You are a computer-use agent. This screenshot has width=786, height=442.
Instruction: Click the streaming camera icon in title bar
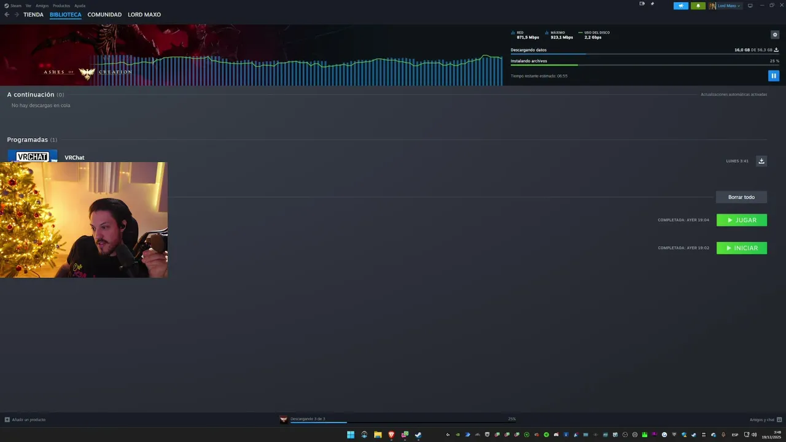(642, 4)
